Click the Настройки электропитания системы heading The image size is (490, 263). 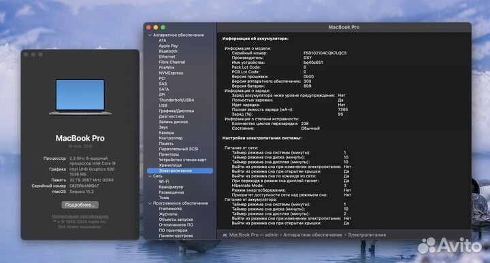pyautogui.click(x=262, y=138)
